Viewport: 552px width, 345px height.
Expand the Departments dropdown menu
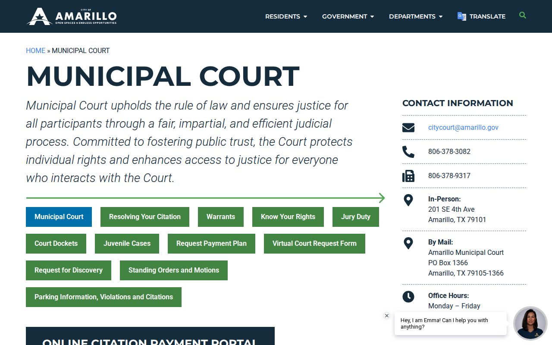pyautogui.click(x=416, y=16)
